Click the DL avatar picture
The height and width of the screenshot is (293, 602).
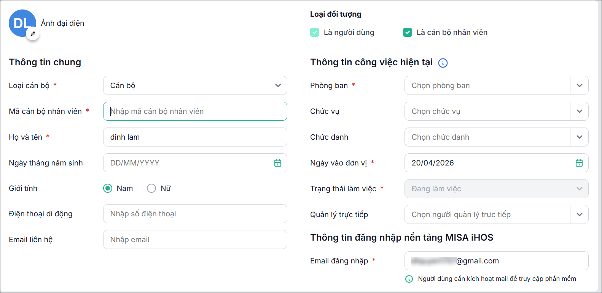click(x=21, y=22)
